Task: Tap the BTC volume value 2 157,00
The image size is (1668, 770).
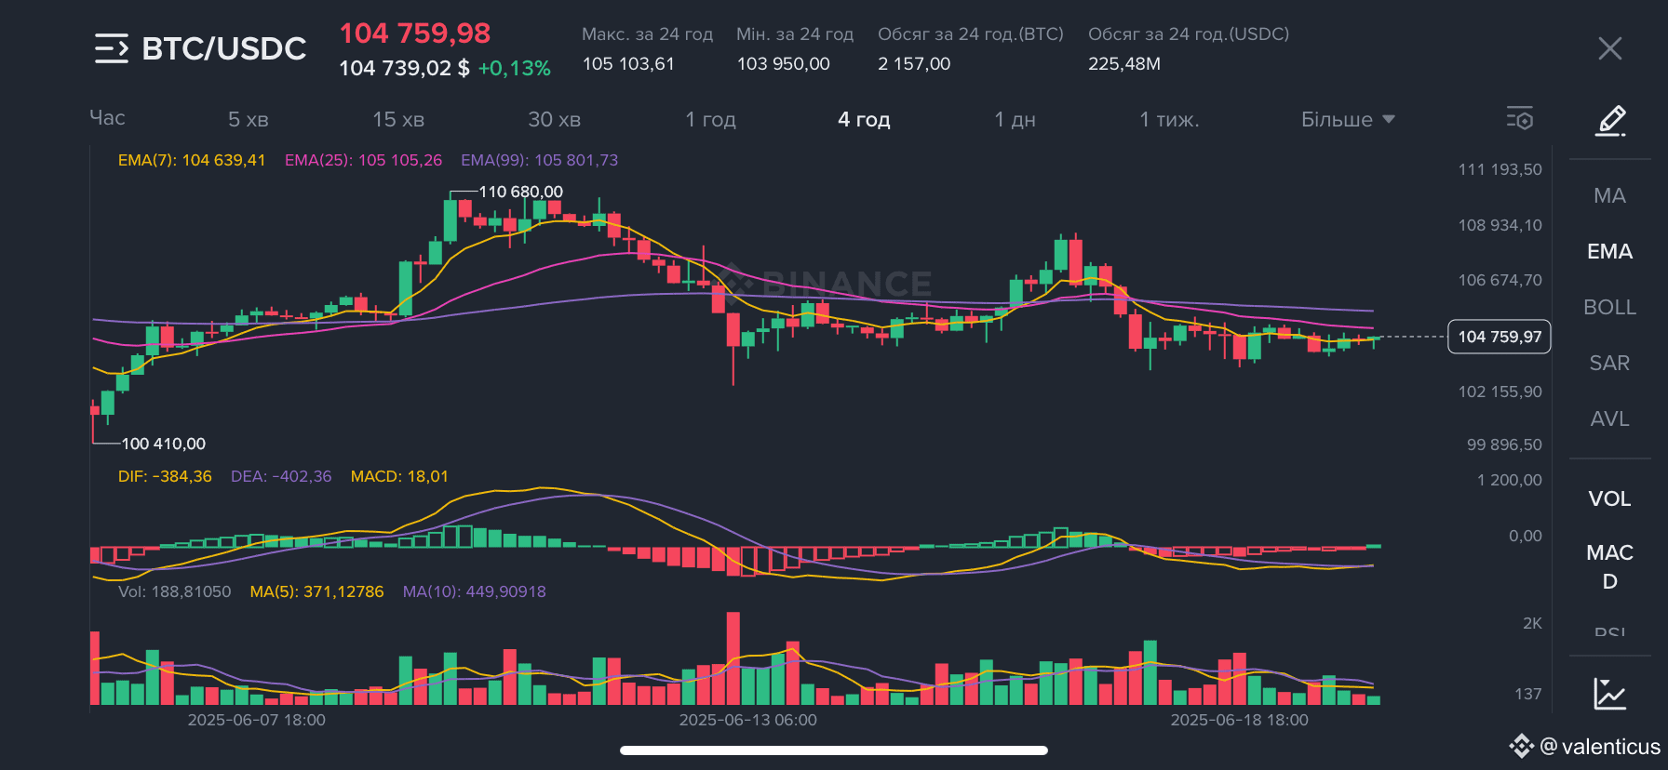Action: [x=914, y=63]
